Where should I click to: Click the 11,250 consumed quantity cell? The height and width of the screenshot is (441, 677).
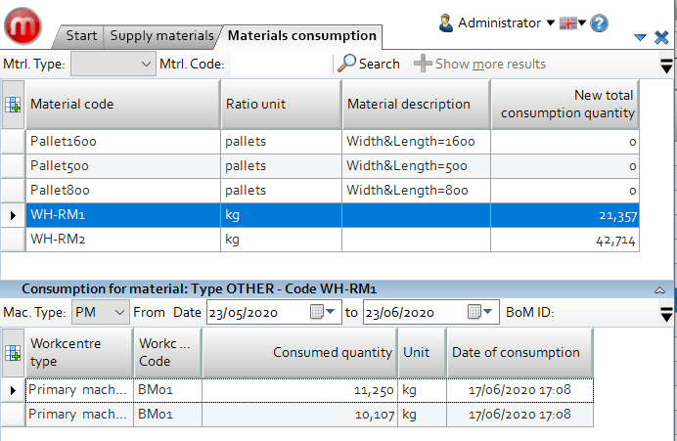click(x=299, y=390)
